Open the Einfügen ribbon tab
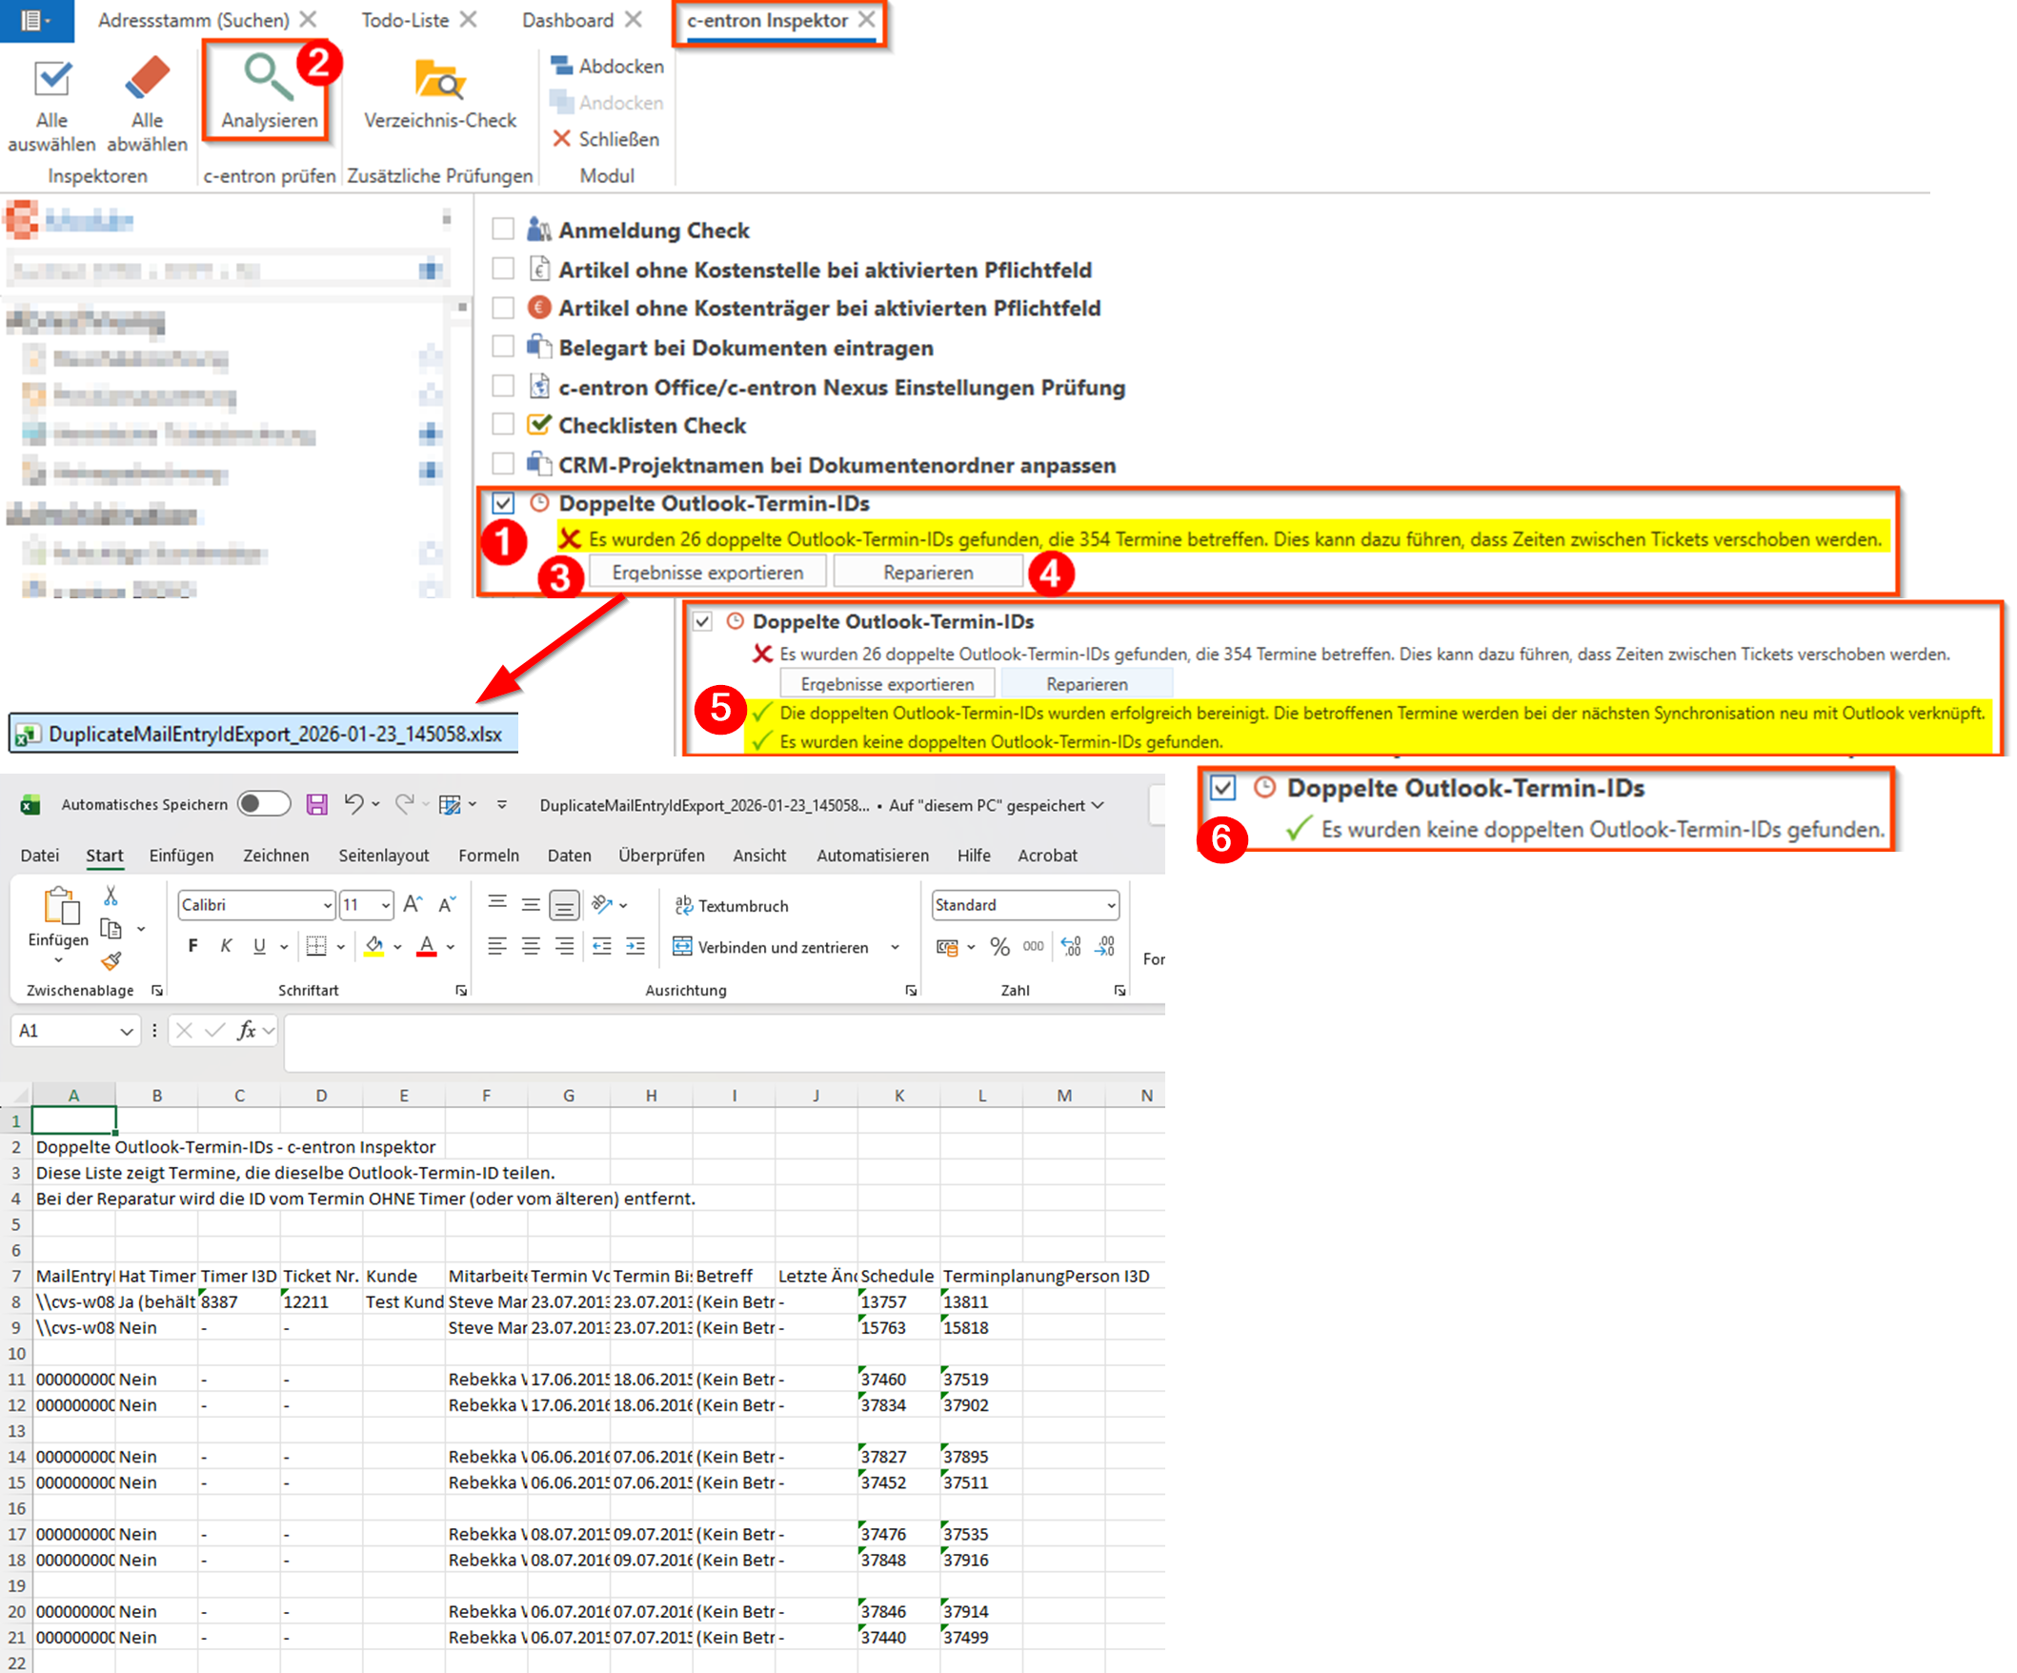This screenshot has width=2017, height=1673. tap(181, 855)
